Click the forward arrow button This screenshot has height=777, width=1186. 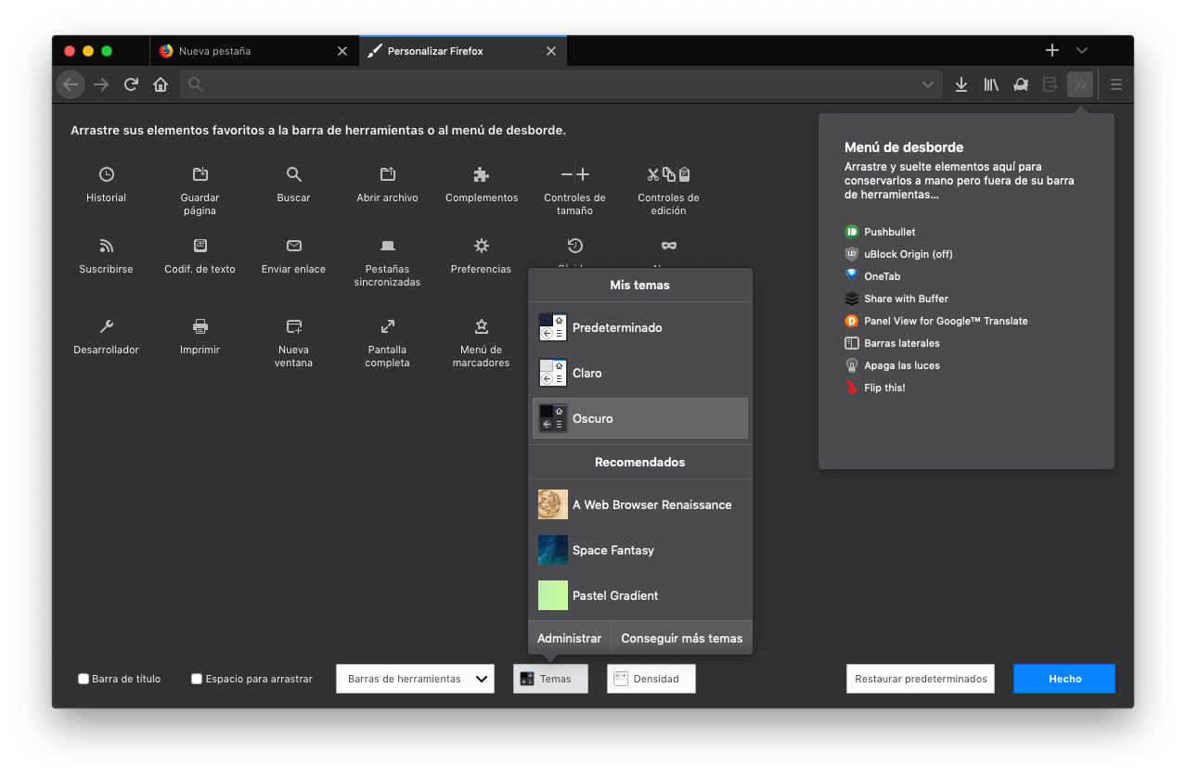coord(101,84)
